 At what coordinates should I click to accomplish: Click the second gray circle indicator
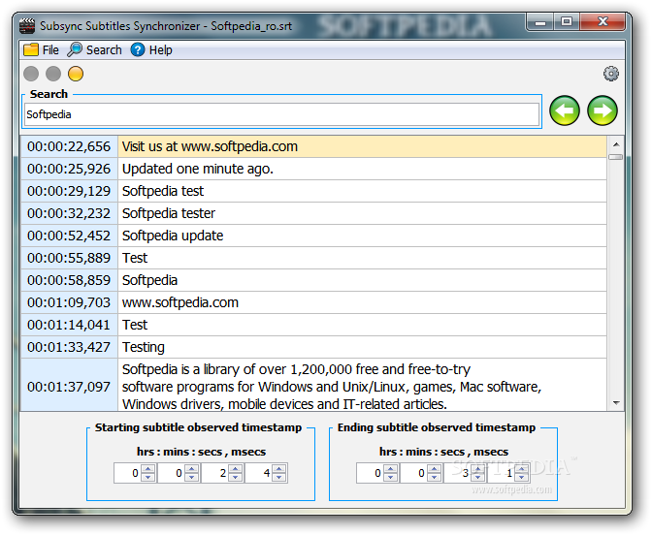coord(53,74)
